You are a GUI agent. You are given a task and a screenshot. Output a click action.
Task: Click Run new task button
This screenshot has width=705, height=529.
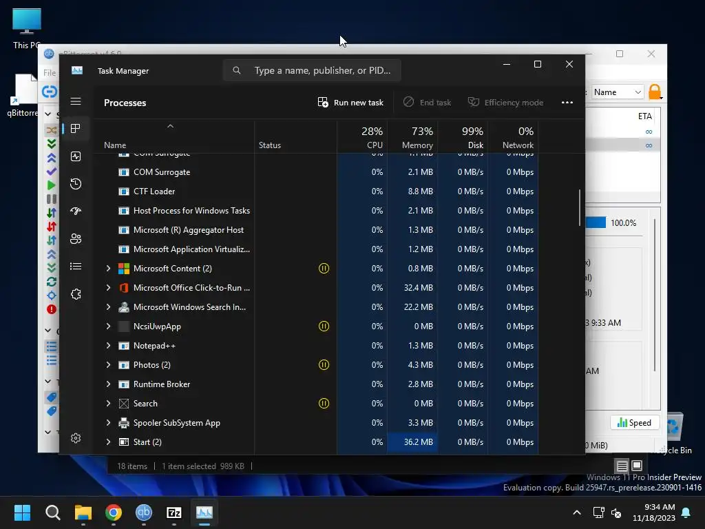(350, 103)
